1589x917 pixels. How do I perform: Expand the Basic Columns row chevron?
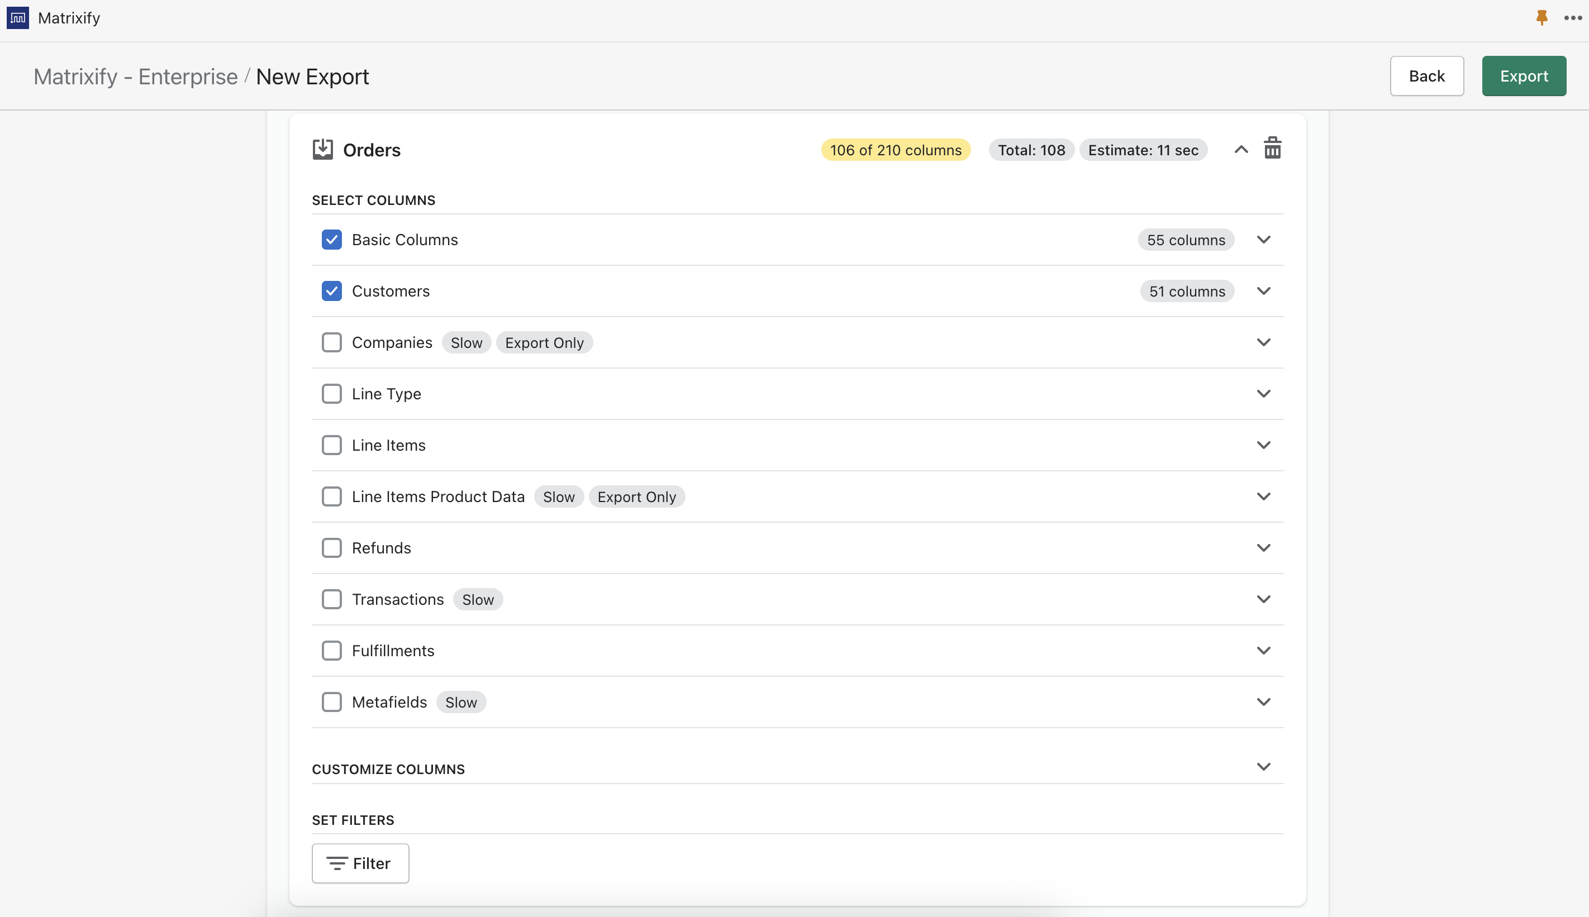(1263, 240)
